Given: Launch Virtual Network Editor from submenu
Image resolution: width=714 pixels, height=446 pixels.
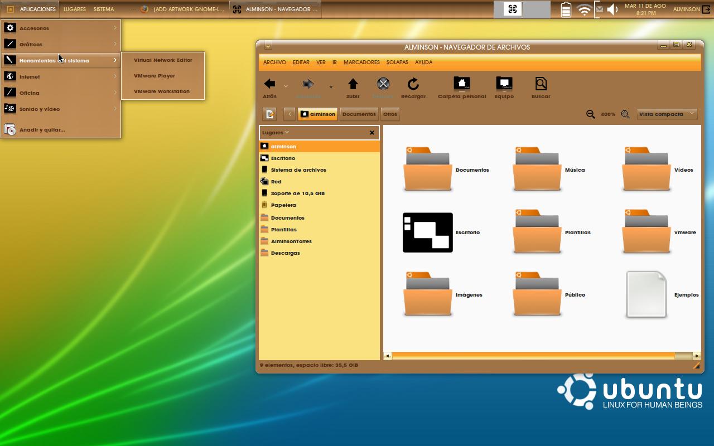Looking at the screenshot, I should click(163, 60).
